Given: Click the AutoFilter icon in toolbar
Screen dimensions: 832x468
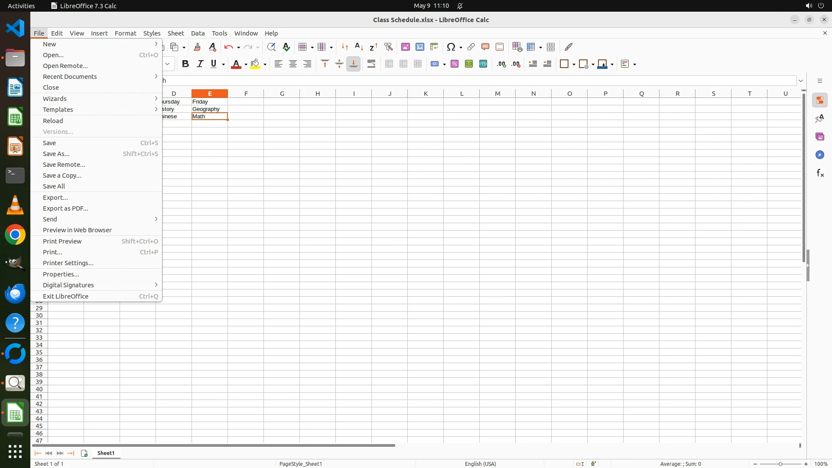Looking at the screenshot, I should click(x=388, y=47).
